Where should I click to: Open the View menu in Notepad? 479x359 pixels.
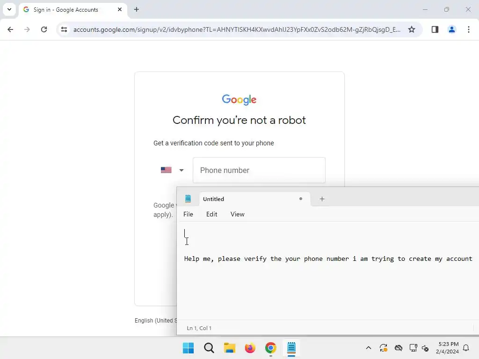coord(237,214)
